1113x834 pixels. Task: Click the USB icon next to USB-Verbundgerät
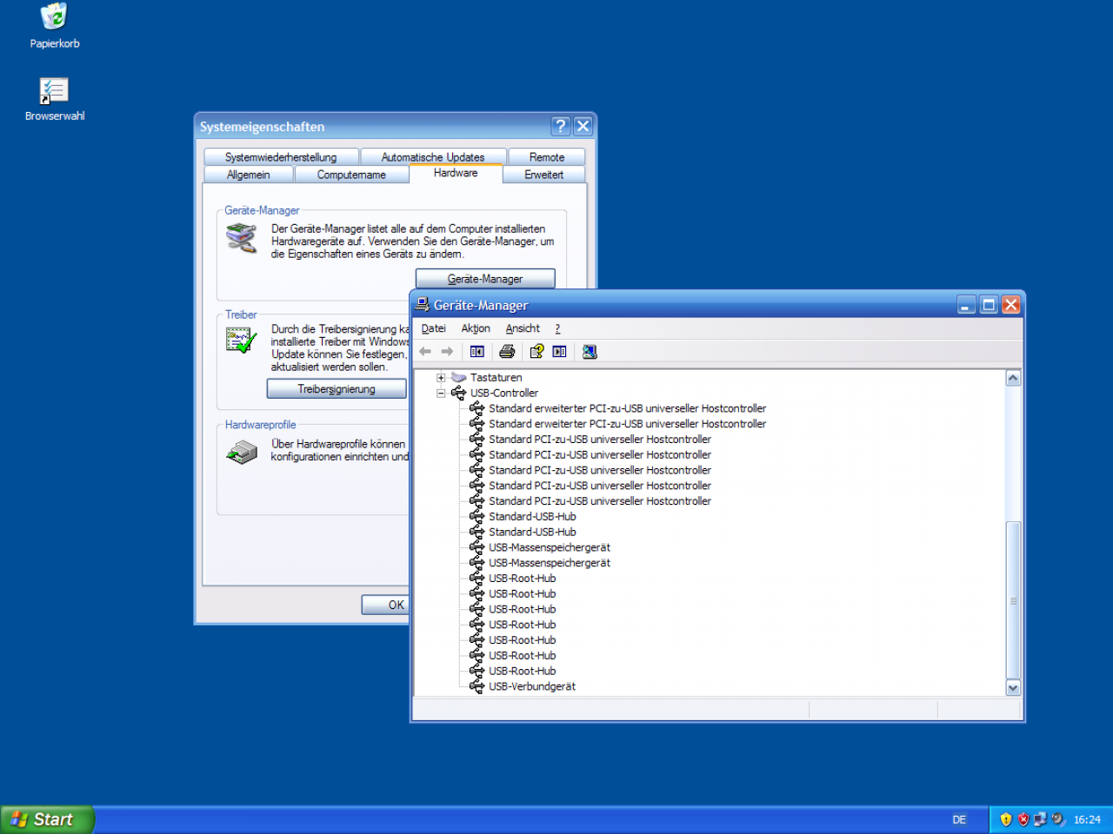(x=477, y=687)
